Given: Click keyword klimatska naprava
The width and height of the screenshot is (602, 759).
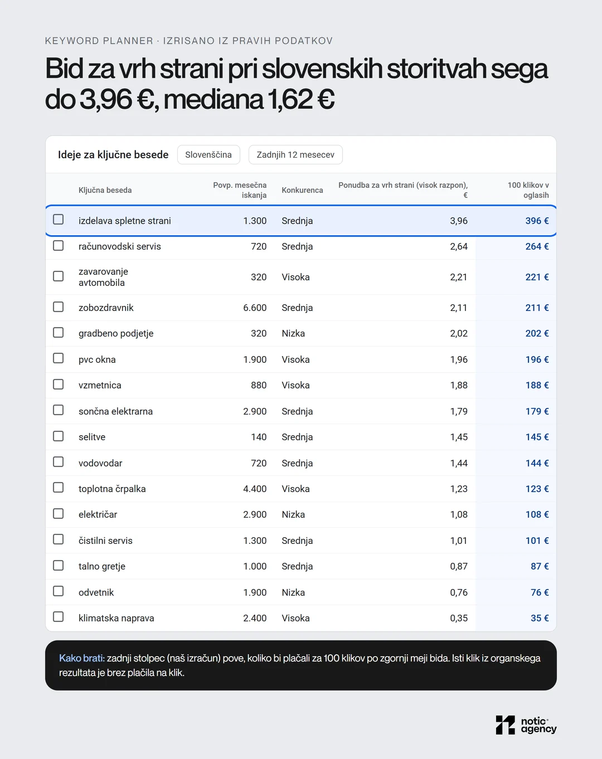Looking at the screenshot, I should click(x=116, y=618).
